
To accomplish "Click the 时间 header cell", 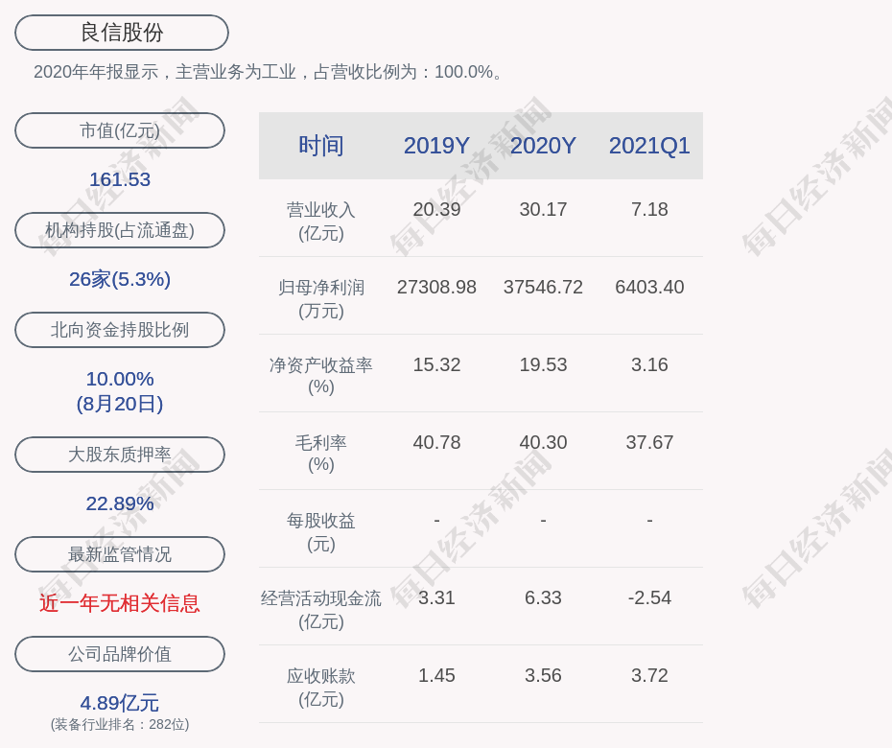I will pyautogui.click(x=321, y=146).
